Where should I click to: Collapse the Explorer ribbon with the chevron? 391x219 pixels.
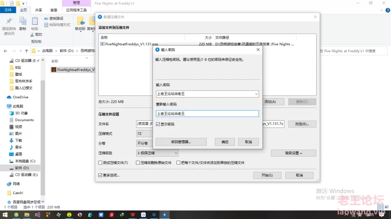(382, 10)
